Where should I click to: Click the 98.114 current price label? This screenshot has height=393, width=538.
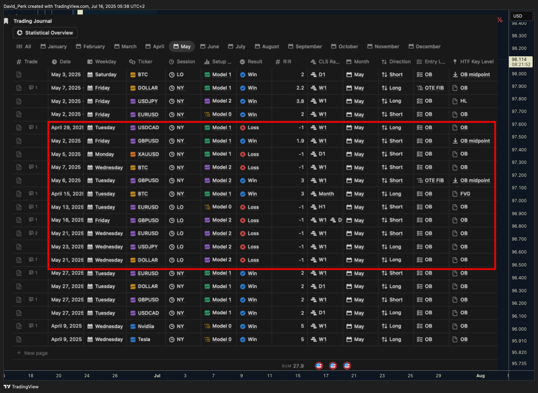tap(521, 62)
